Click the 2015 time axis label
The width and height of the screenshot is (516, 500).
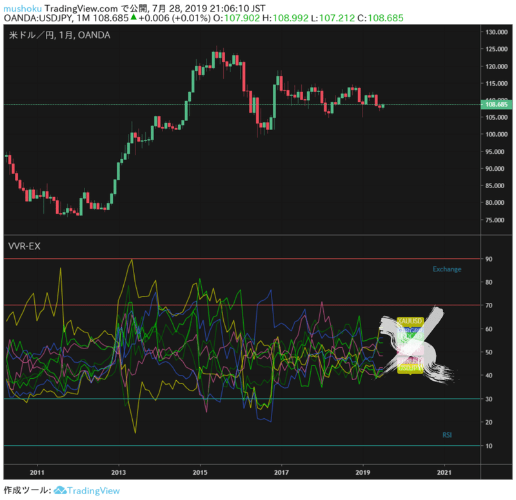click(x=200, y=472)
